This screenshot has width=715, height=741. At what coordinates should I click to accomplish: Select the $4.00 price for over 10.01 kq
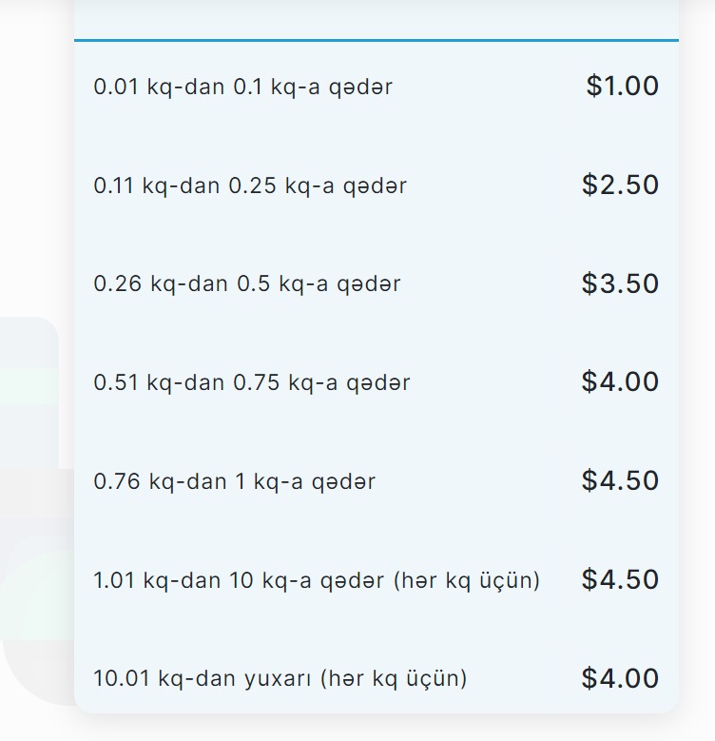(620, 679)
